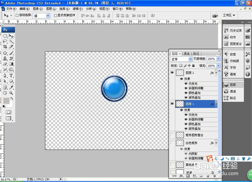Open layer style fx menu at panel bottom
The image size is (252, 182).
181,176
